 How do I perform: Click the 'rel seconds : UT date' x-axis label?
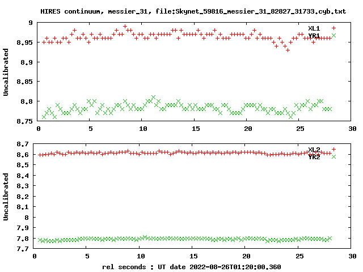(192, 267)
